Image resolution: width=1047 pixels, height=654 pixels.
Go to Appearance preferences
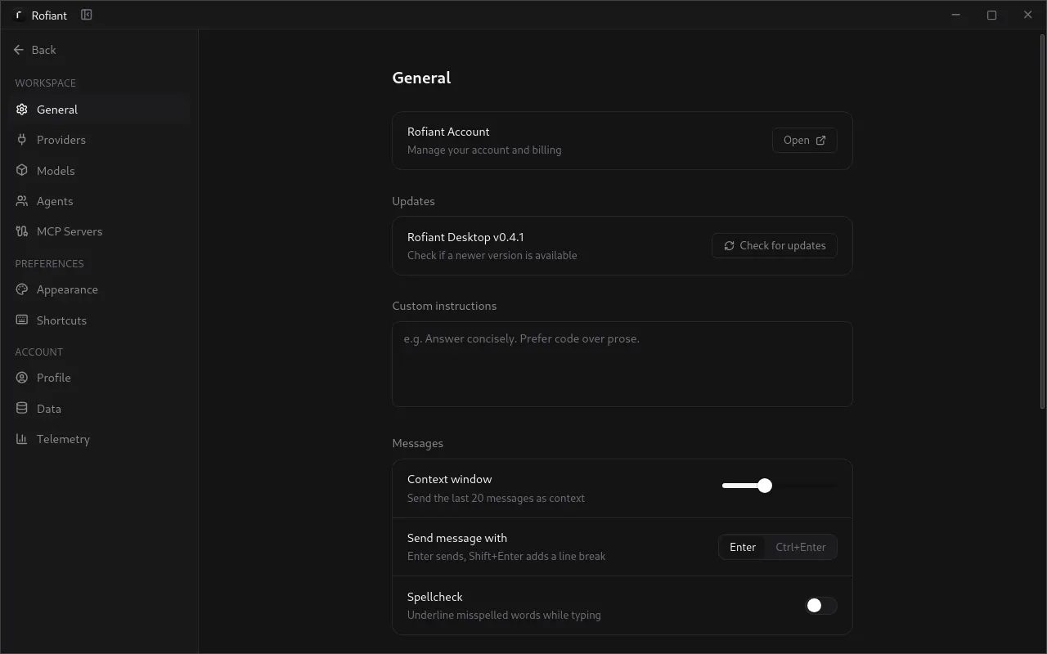coord(99,289)
